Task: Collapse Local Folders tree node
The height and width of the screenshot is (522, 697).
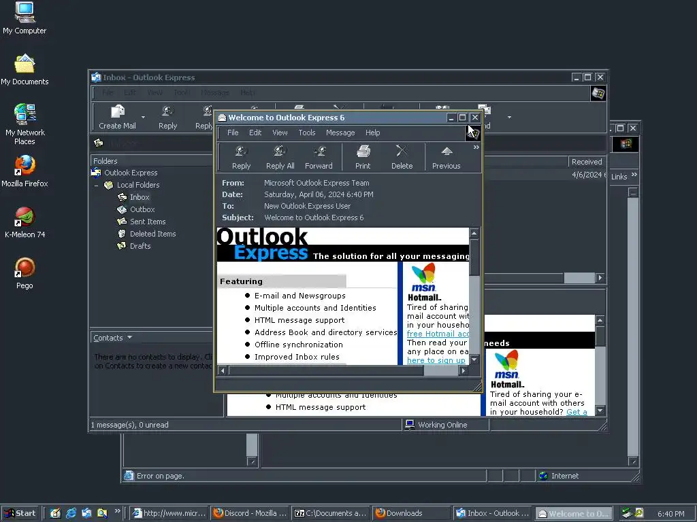Action: click(x=97, y=185)
